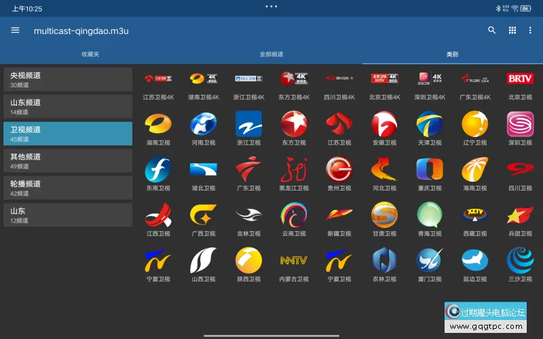Open the 山东频道 category group
This screenshot has height=339, width=543.
click(x=68, y=106)
